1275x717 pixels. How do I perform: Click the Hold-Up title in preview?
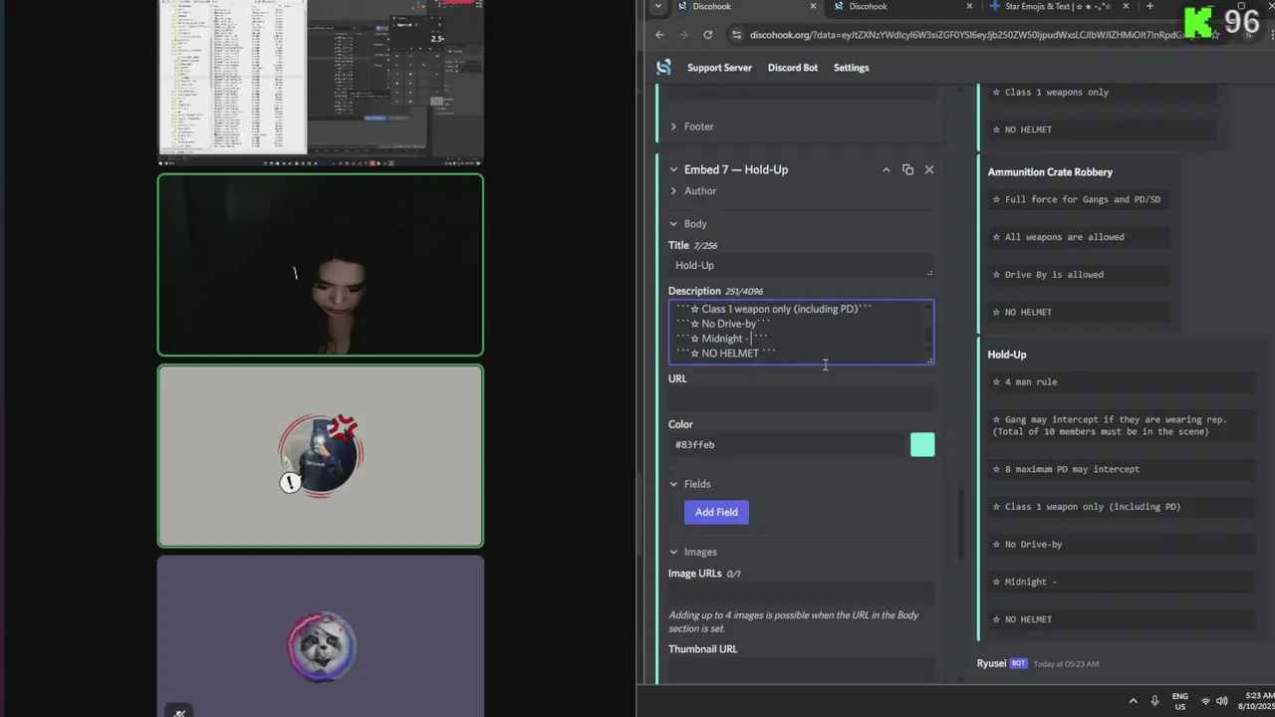[1007, 355]
